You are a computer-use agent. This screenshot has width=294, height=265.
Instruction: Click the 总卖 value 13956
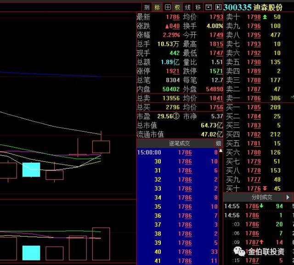171,98
